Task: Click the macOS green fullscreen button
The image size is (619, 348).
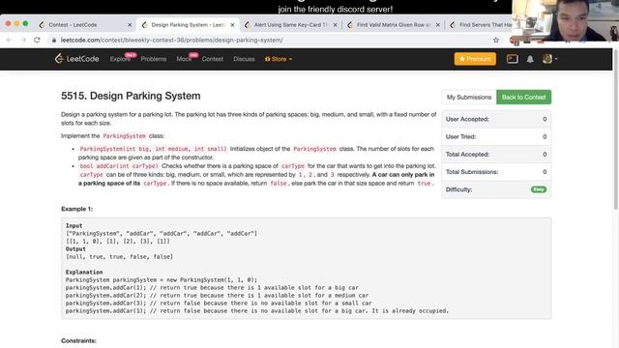Action: [25, 23]
